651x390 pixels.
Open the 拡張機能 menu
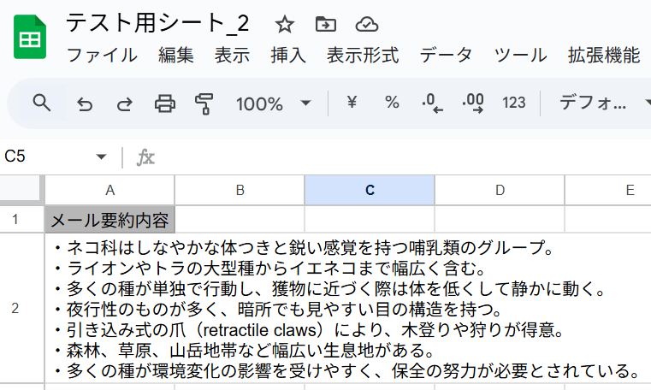pos(604,56)
